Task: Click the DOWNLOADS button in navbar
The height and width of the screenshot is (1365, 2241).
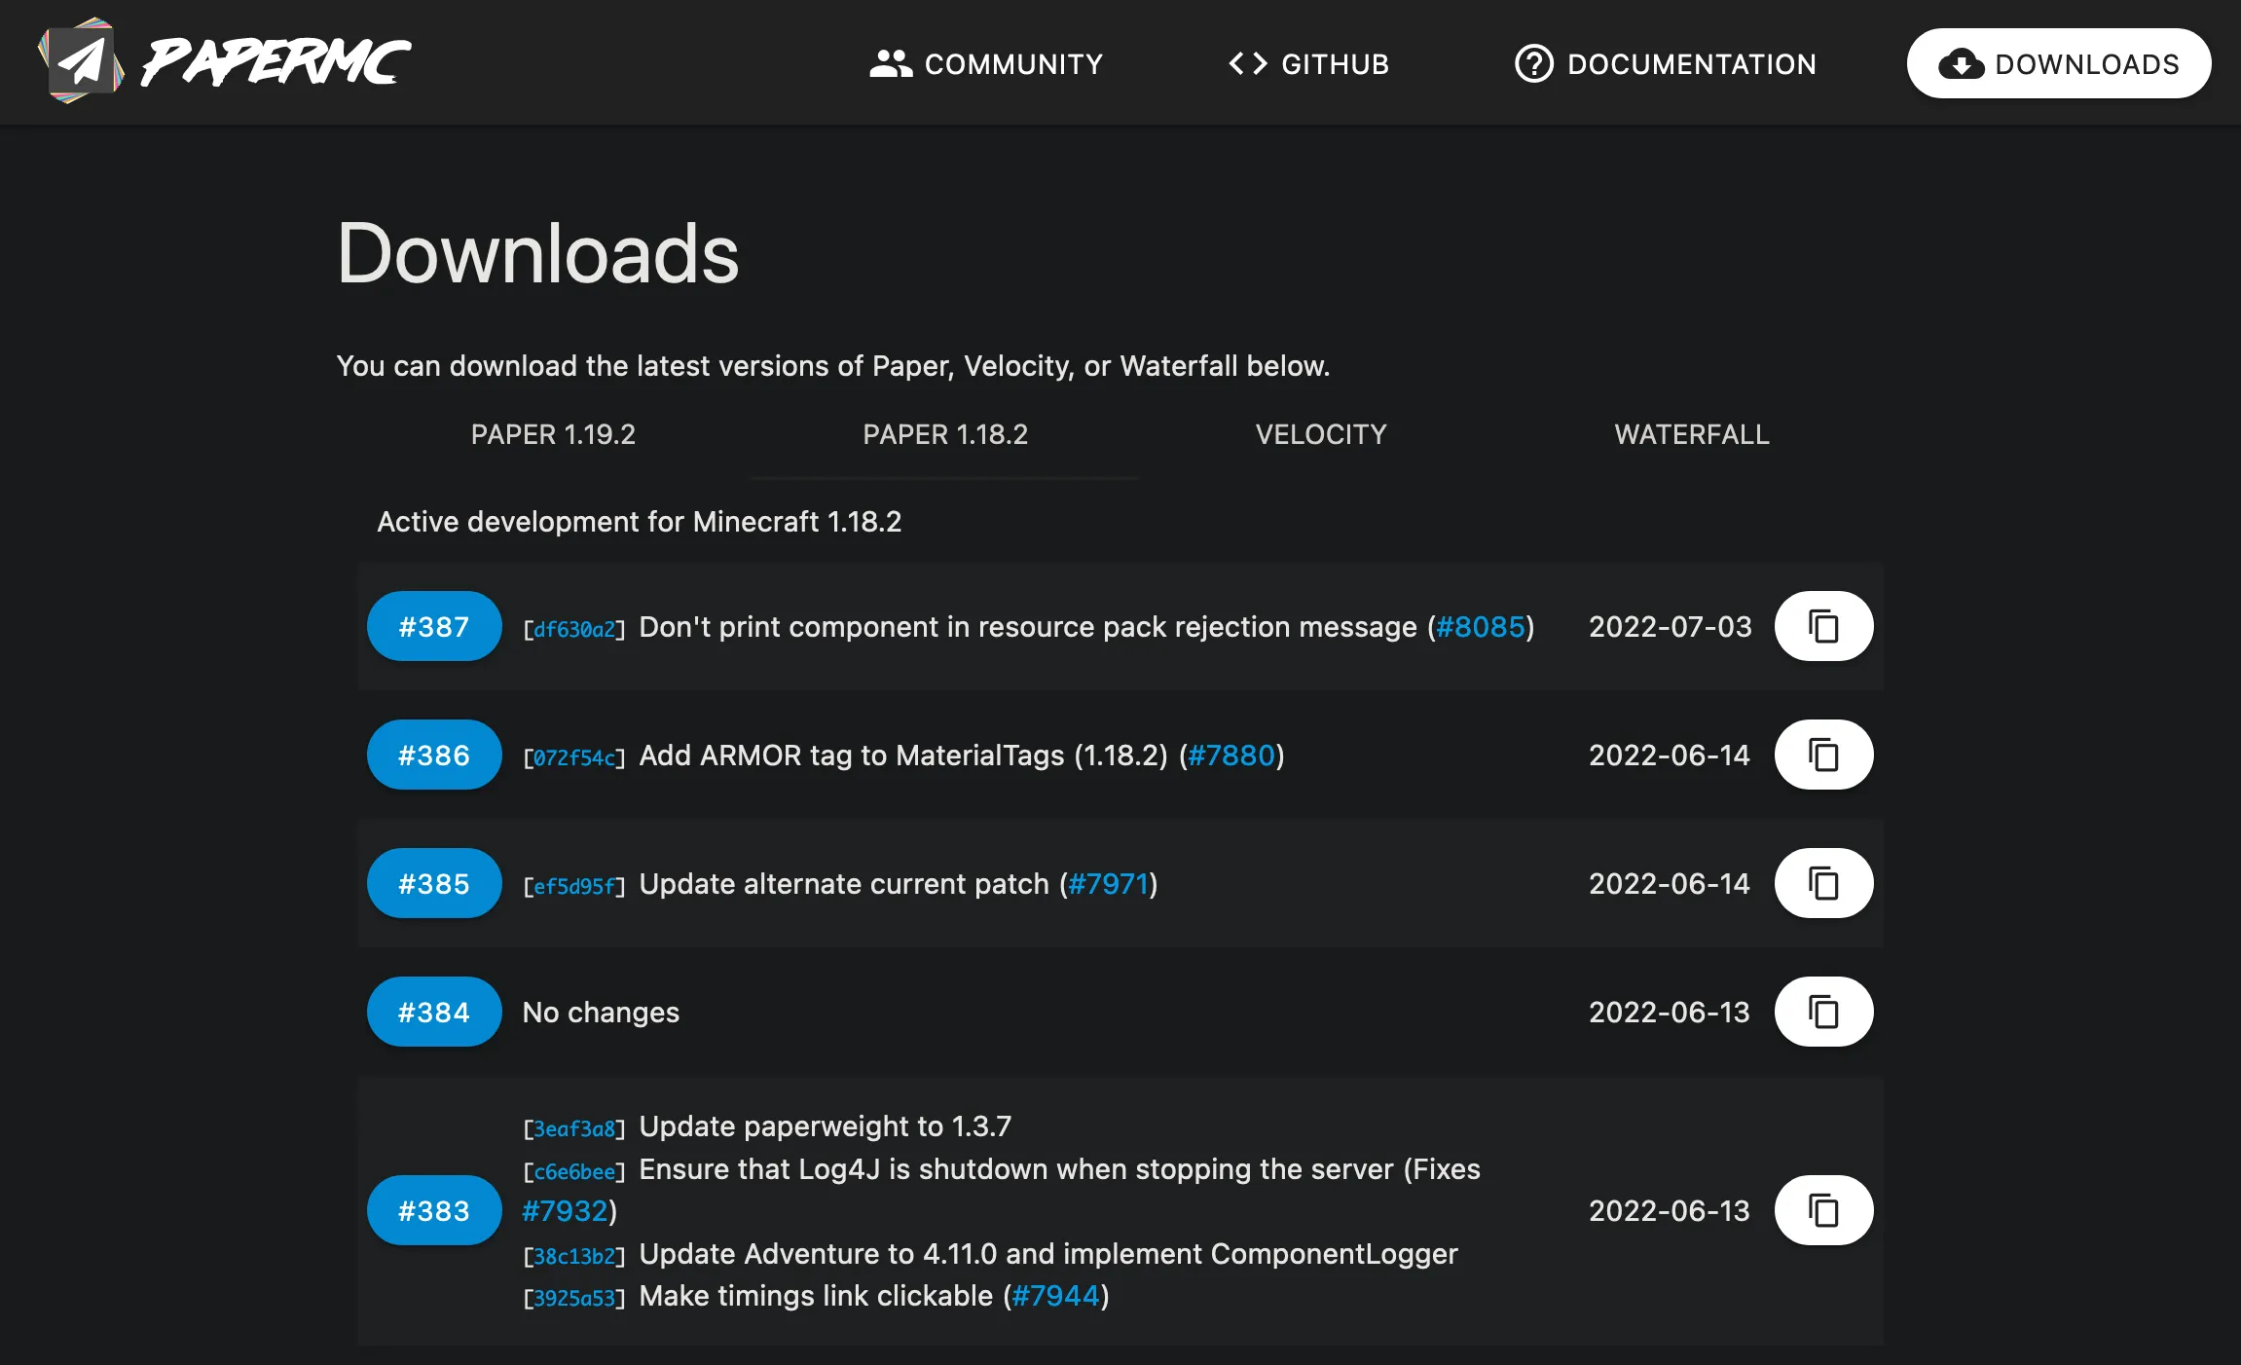Action: [2063, 64]
